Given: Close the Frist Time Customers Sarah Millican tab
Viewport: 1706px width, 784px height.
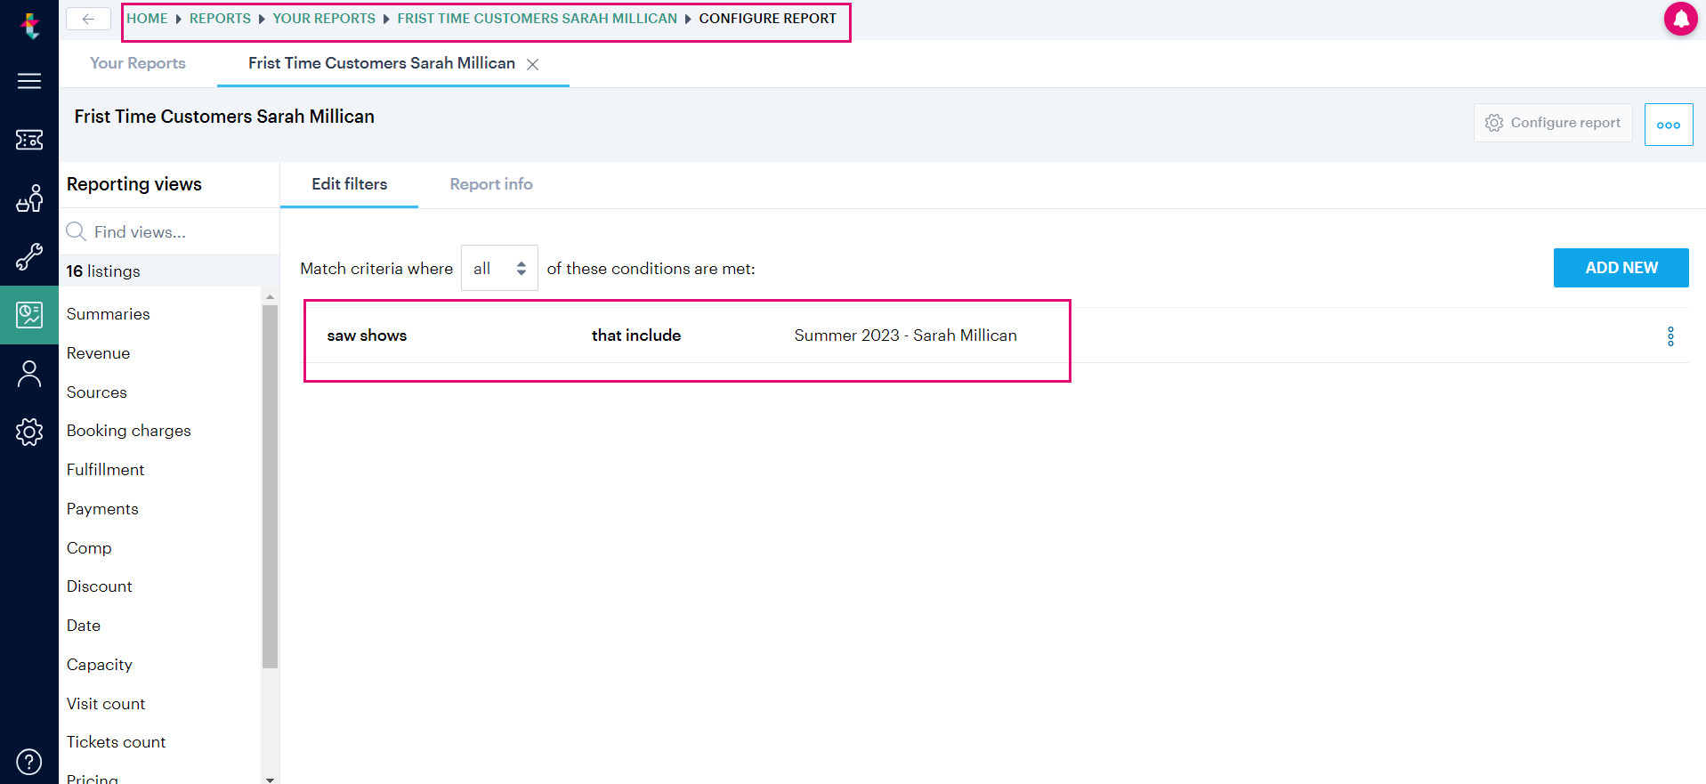Looking at the screenshot, I should click(x=532, y=64).
